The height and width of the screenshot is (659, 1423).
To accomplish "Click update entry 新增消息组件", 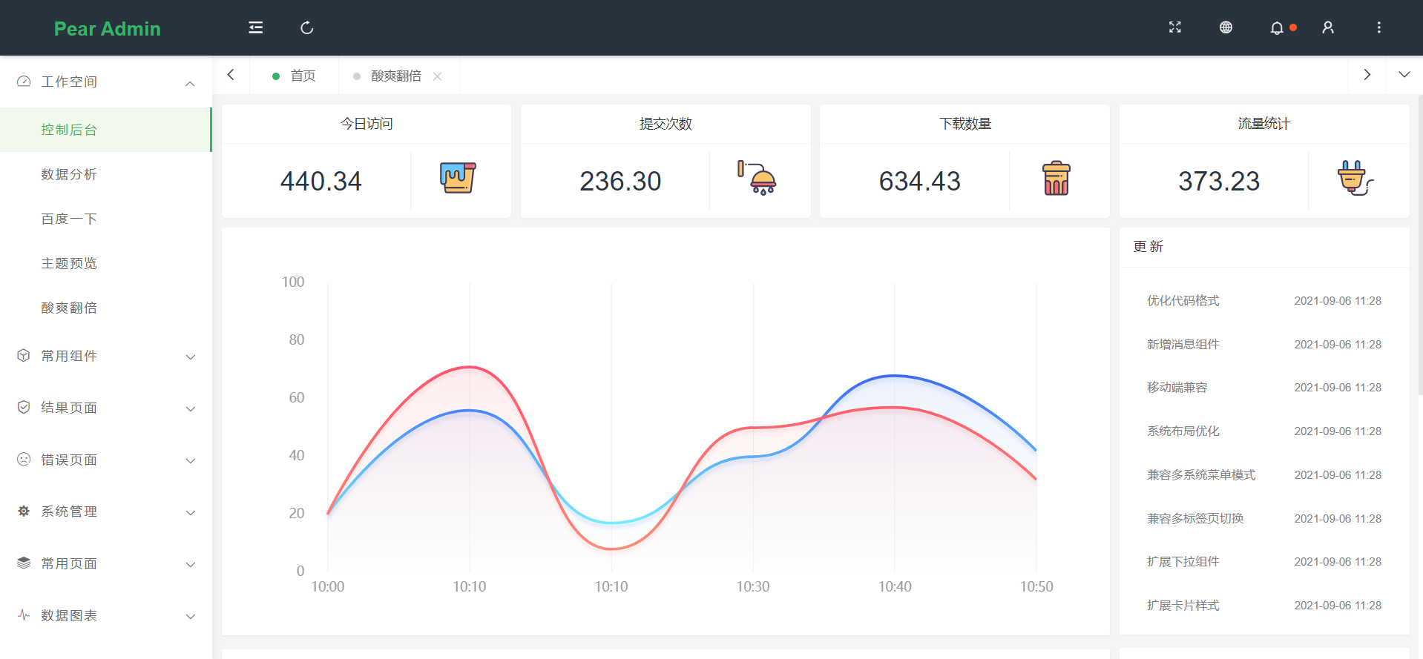I will tap(1183, 344).
